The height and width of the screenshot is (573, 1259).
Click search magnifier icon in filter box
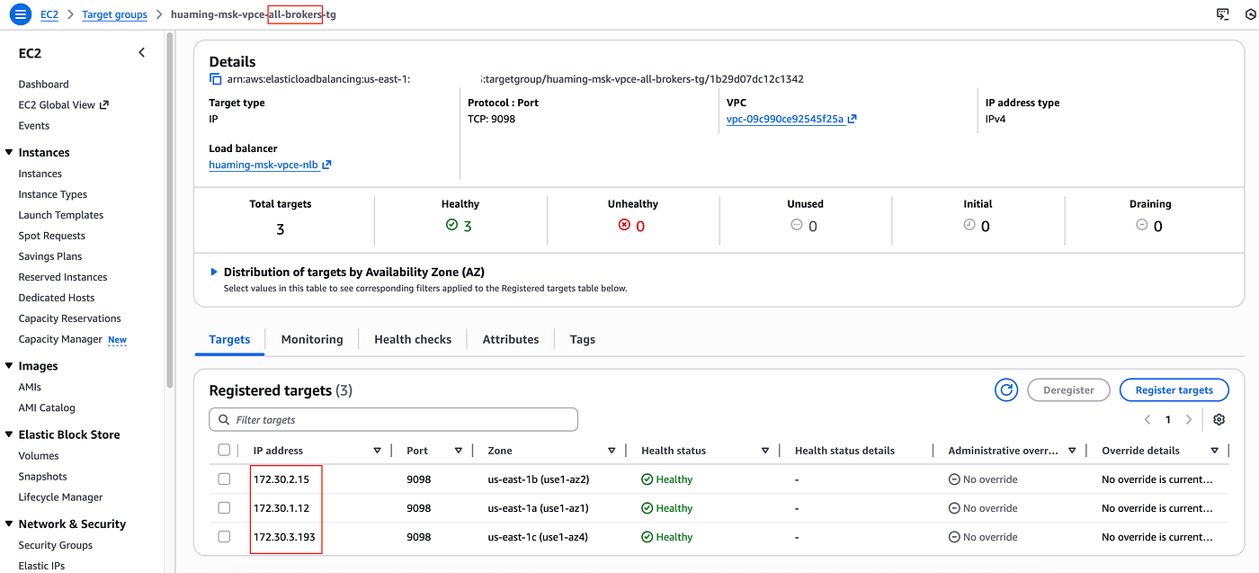pos(222,420)
